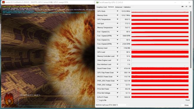Open the Memory Used sensor dropdown

click(117, 48)
